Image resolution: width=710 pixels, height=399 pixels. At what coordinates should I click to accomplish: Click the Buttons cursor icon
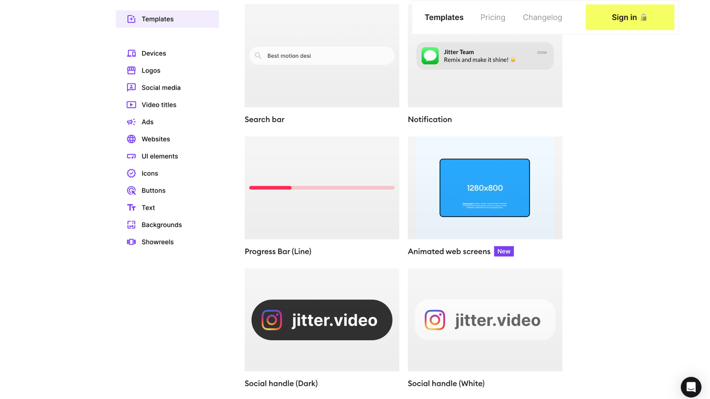click(x=131, y=191)
